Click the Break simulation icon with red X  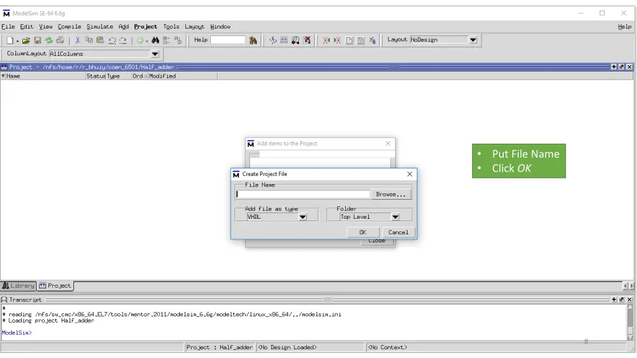pos(307,40)
